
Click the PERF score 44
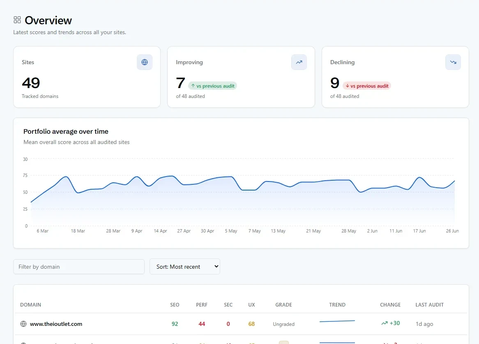tap(202, 324)
